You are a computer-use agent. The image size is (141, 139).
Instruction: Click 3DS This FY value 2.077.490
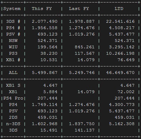pyautogui.click(x=45, y=21)
